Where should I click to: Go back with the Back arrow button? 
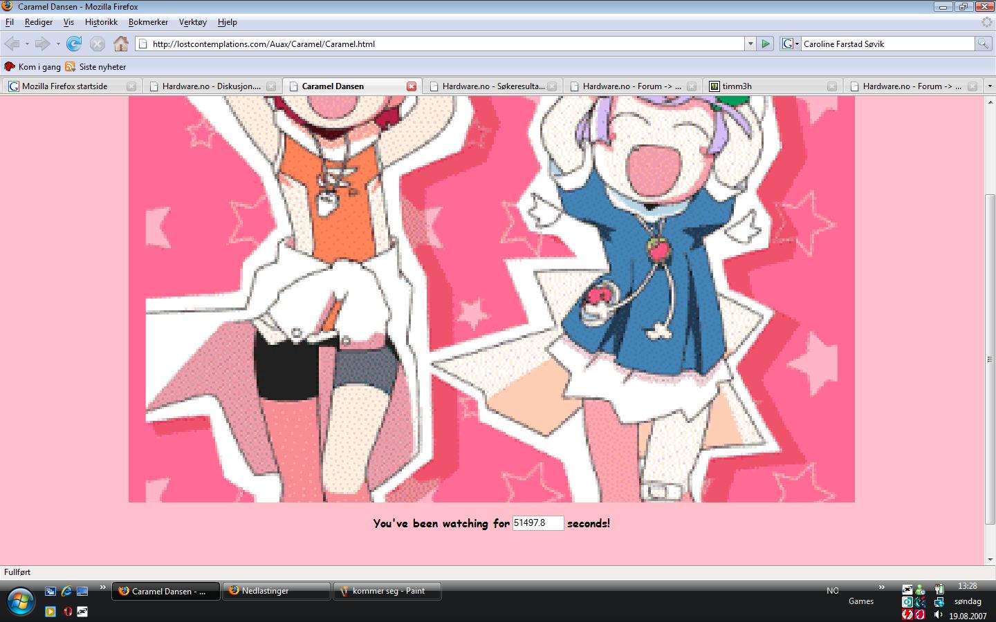tap(12, 44)
